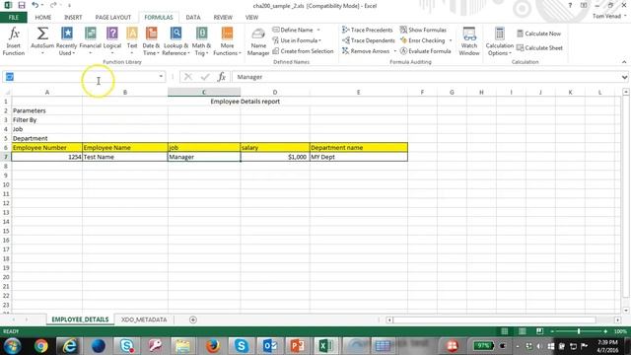
Task: Select row 7 header
Action: 6,157
